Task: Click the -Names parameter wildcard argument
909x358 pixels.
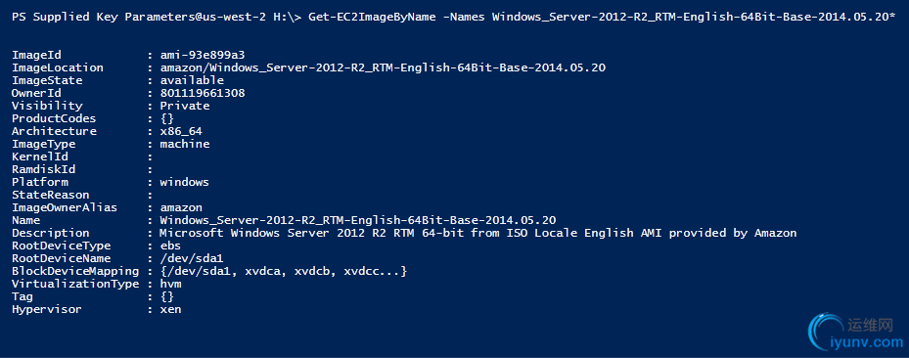Action: click(x=694, y=17)
